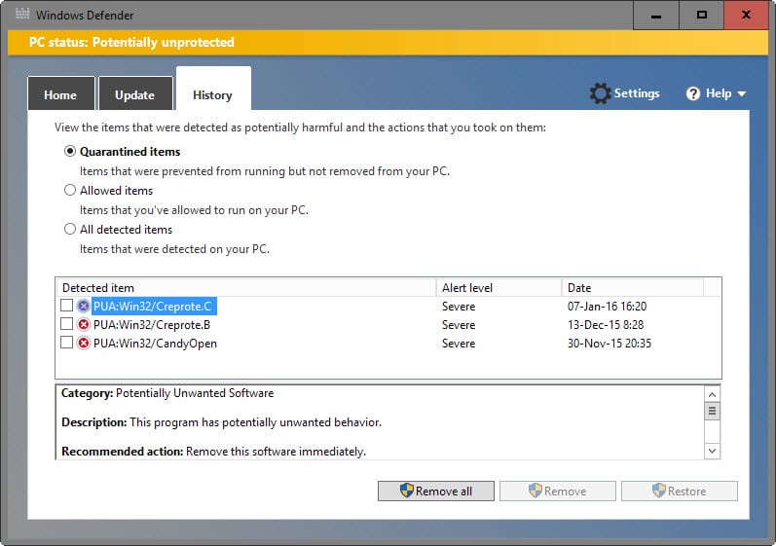Click the PC status banner text
This screenshot has height=546, width=776.
[131, 42]
